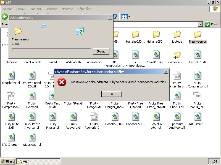Viewport: 221px width, 165px height.
Task: Select the Fruity Free Filter.dll label
Action: point(135,105)
